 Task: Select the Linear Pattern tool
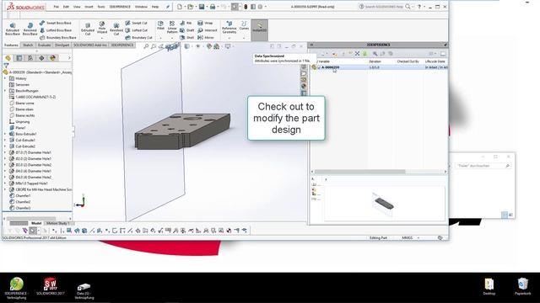[x=172, y=27]
